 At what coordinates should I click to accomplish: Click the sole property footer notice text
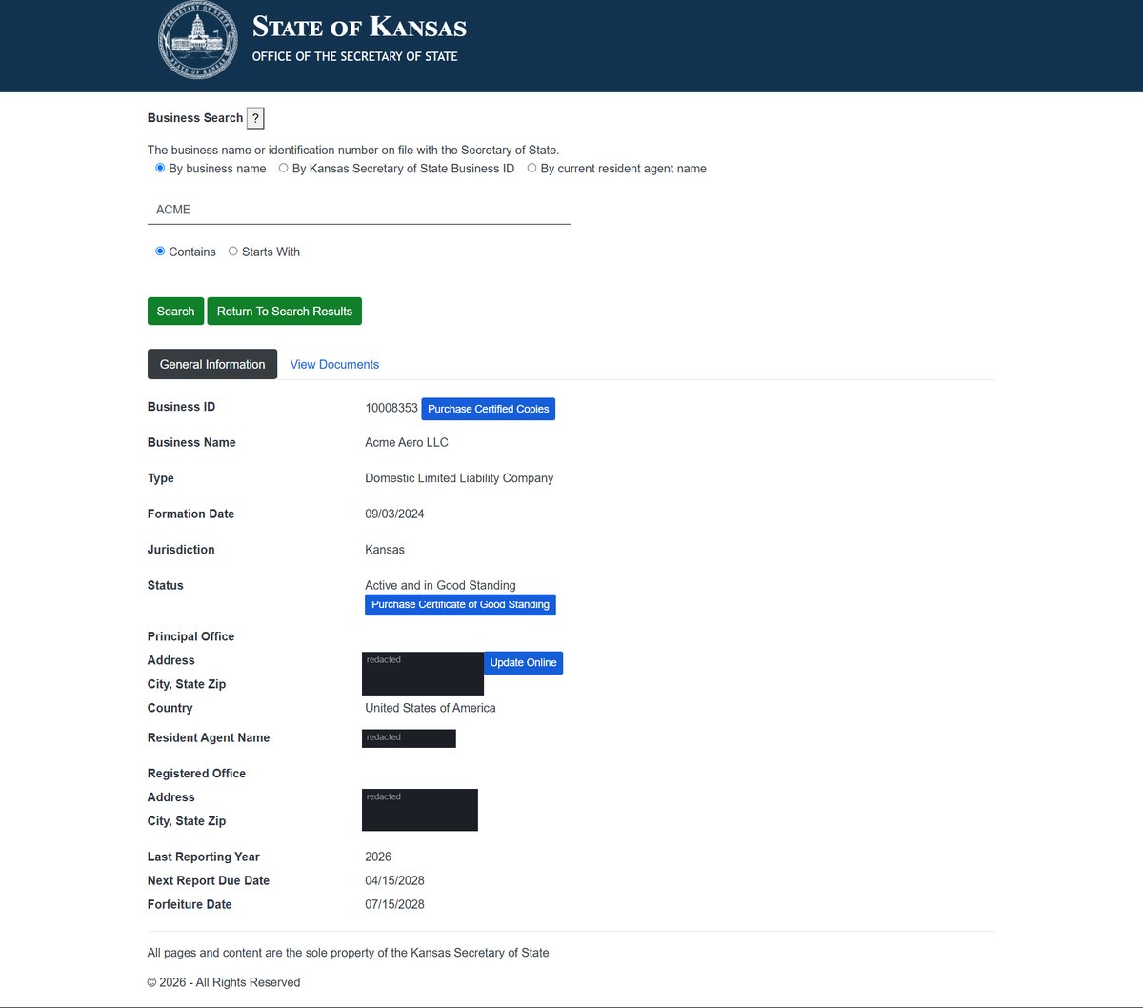coord(349,953)
